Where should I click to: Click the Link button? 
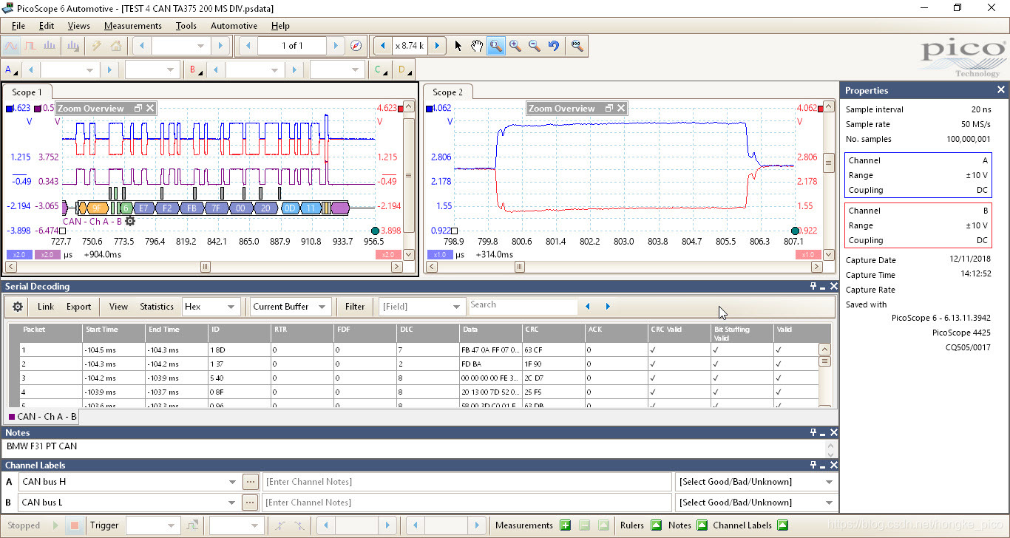46,307
